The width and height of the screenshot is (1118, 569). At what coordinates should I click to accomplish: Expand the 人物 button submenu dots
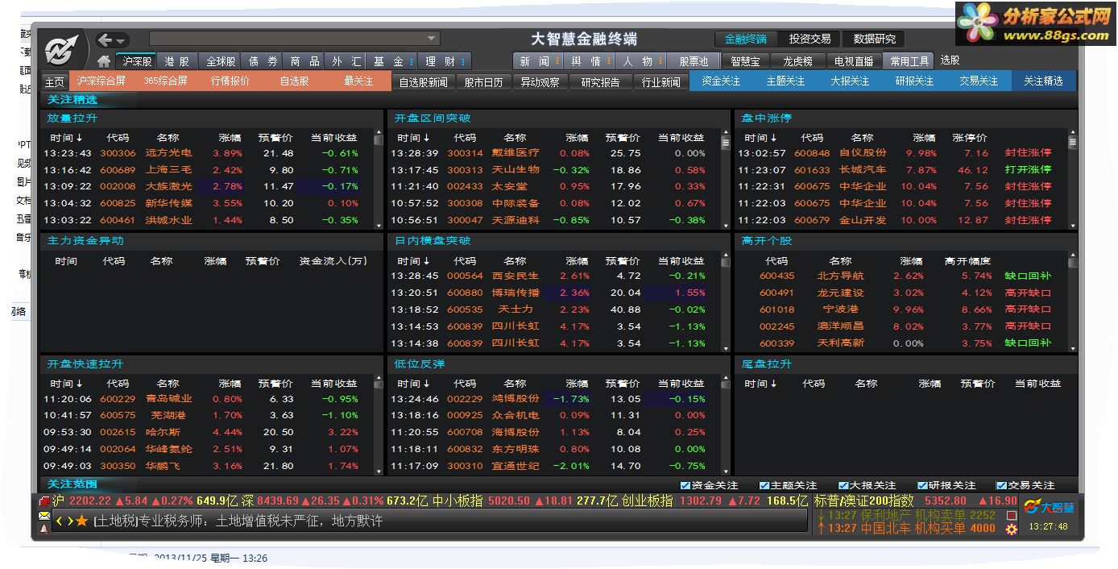(x=661, y=61)
